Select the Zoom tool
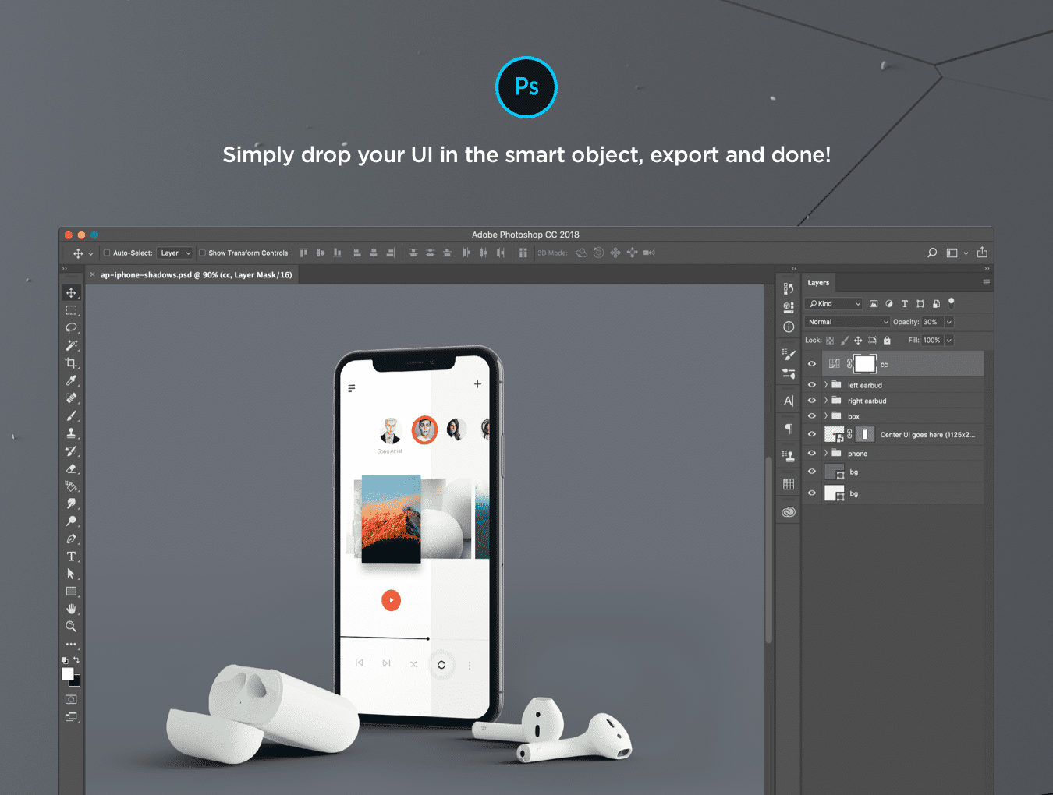Viewport: 1053px width, 795px height. [x=71, y=627]
